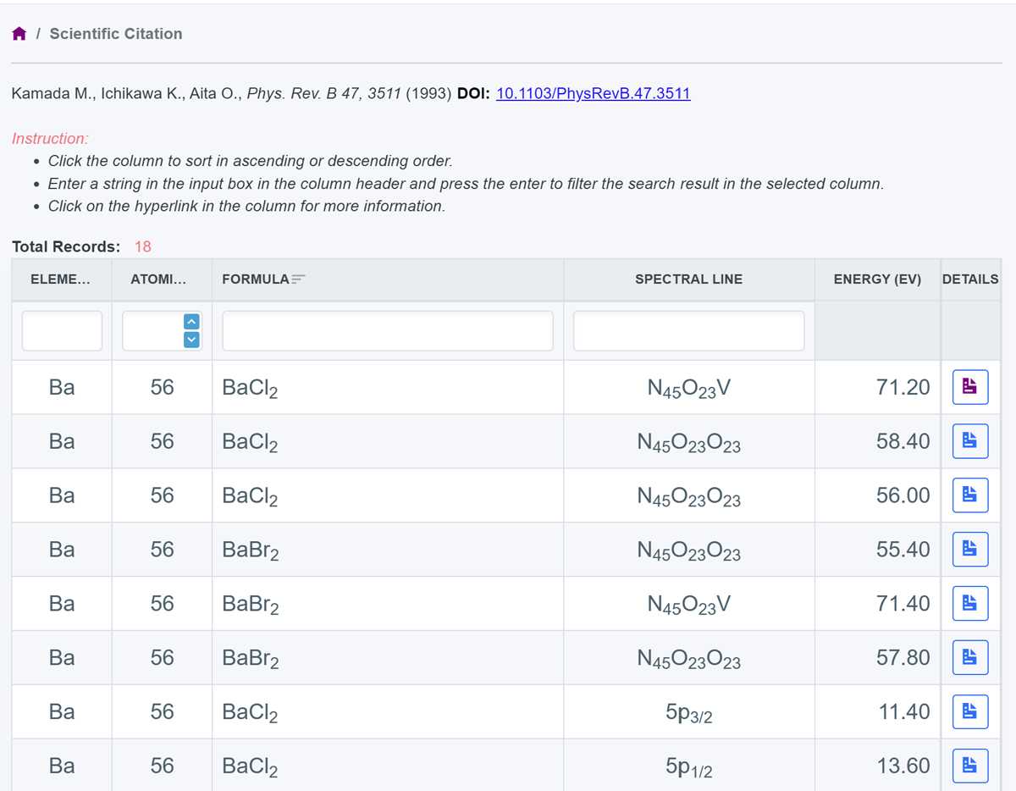Click the N45O23O23 line at 57.80
1016x791 pixels.
(x=688, y=659)
